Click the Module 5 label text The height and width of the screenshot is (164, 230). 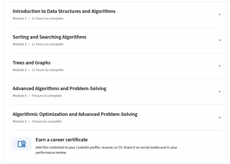[19, 121]
